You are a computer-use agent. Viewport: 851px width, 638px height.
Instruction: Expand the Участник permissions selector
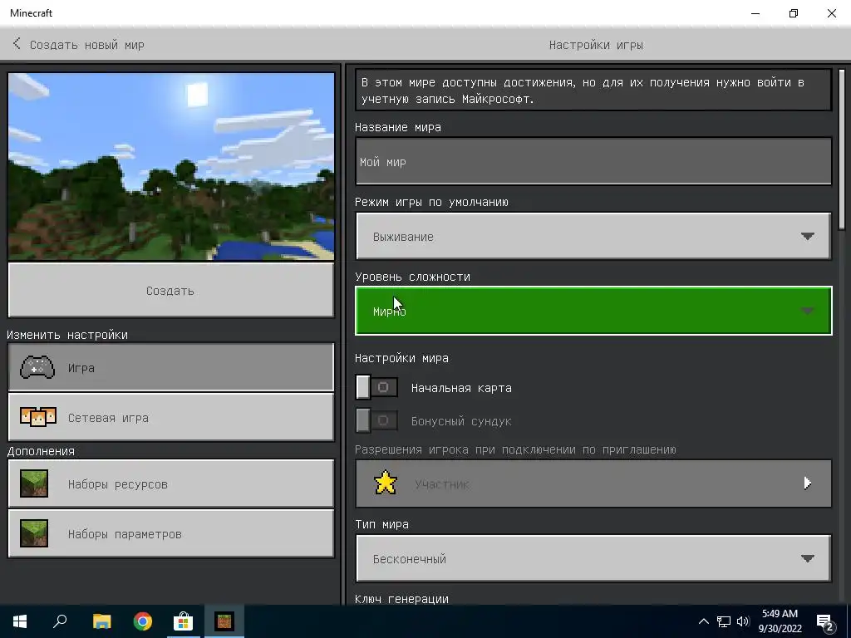(x=593, y=483)
